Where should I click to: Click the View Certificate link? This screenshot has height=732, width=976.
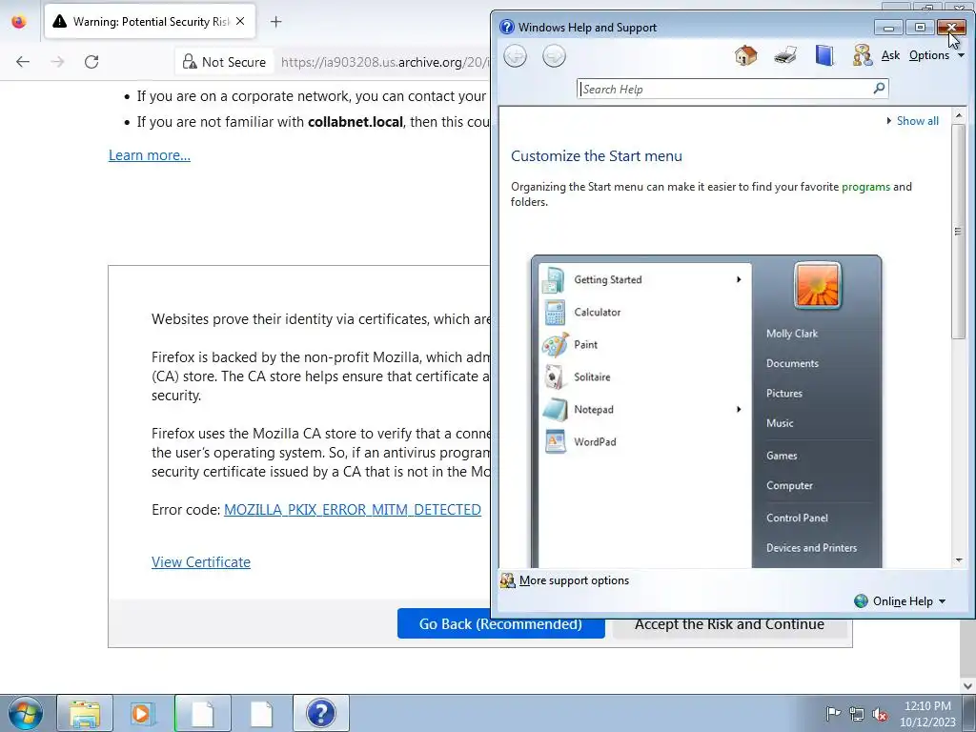click(201, 562)
